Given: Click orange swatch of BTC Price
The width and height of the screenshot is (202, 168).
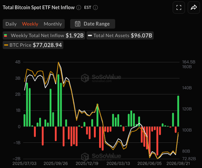Looking at the screenshot, I should 6,45.
